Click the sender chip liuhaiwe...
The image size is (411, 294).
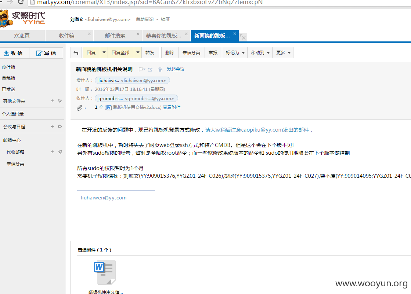[x=132, y=81]
